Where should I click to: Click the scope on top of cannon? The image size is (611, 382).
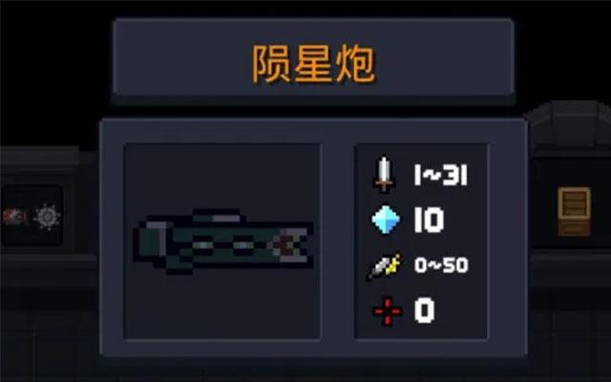218,217
